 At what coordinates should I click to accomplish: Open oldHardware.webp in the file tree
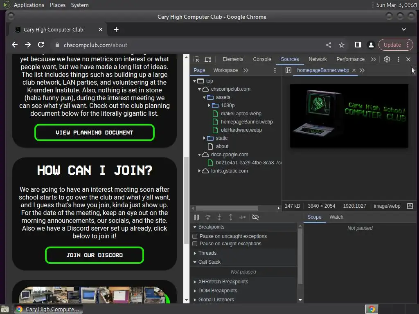241,130
